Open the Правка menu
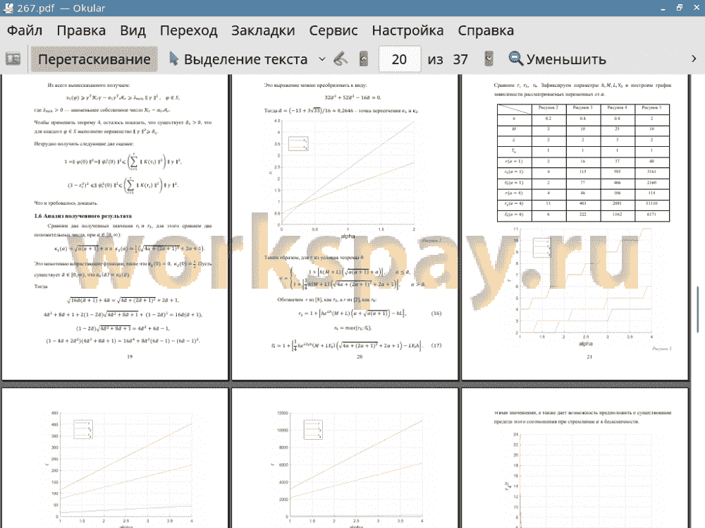Image resolution: width=705 pixels, height=528 pixels. [x=81, y=30]
